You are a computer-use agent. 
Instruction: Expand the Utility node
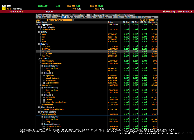click(x=44, y=100)
